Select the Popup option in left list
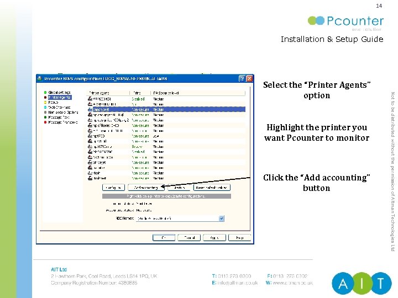This screenshot has height=298, width=398. (53, 103)
